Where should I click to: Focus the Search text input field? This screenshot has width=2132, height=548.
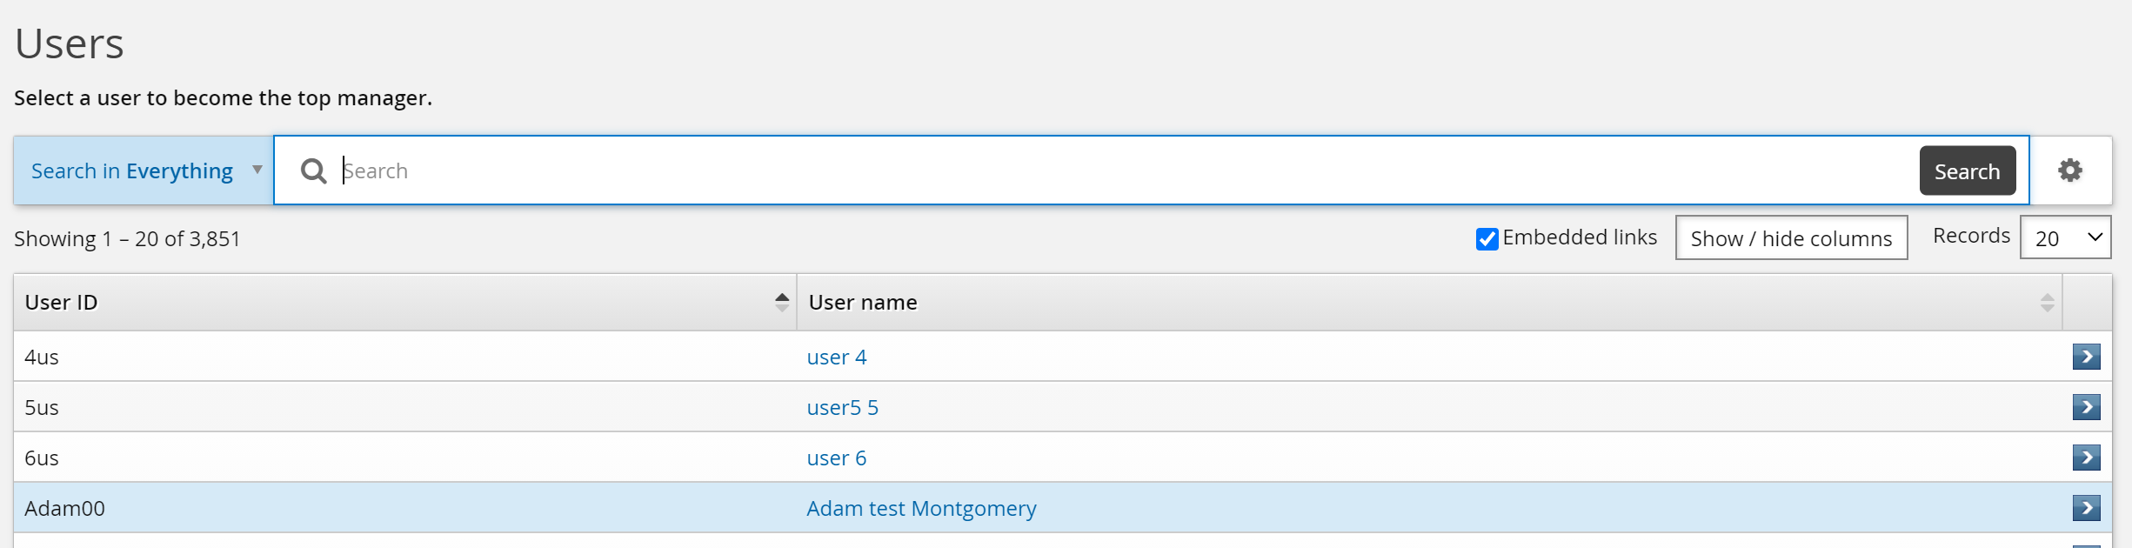point(1122,171)
